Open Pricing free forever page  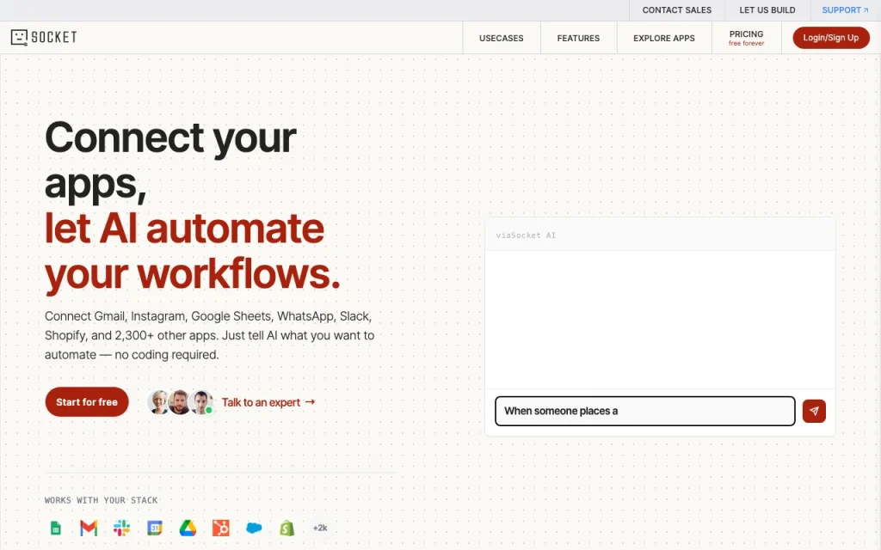(746, 38)
